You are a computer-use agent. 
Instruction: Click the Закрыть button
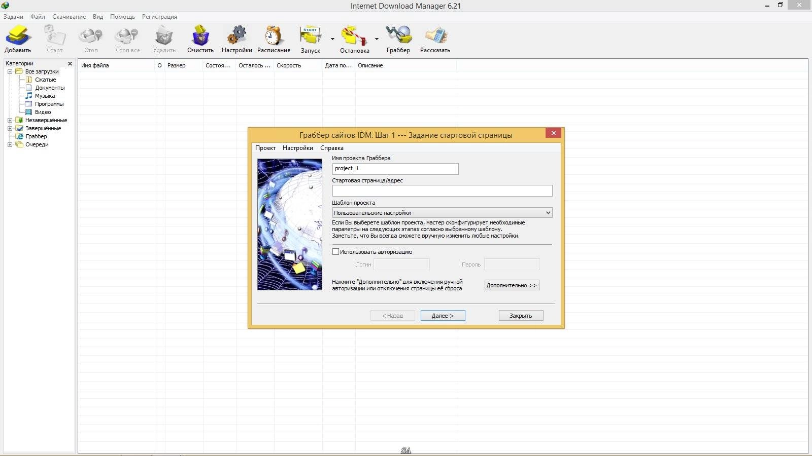[x=521, y=316]
